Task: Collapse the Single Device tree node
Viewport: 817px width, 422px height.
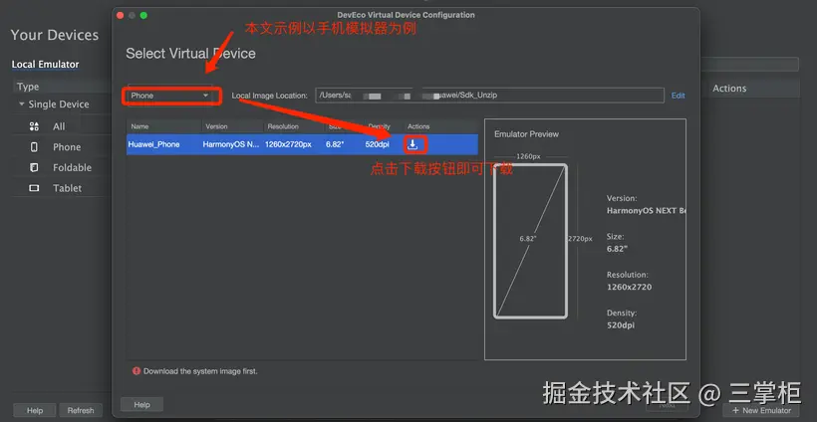Action: coord(22,105)
